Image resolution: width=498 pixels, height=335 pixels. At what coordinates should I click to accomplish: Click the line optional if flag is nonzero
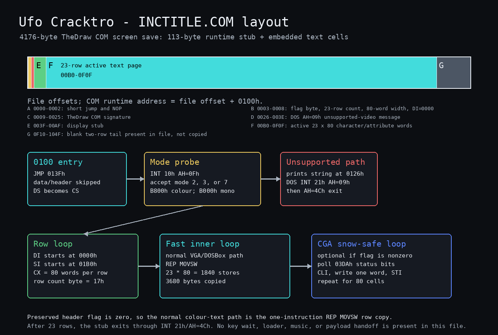click(365, 256)
